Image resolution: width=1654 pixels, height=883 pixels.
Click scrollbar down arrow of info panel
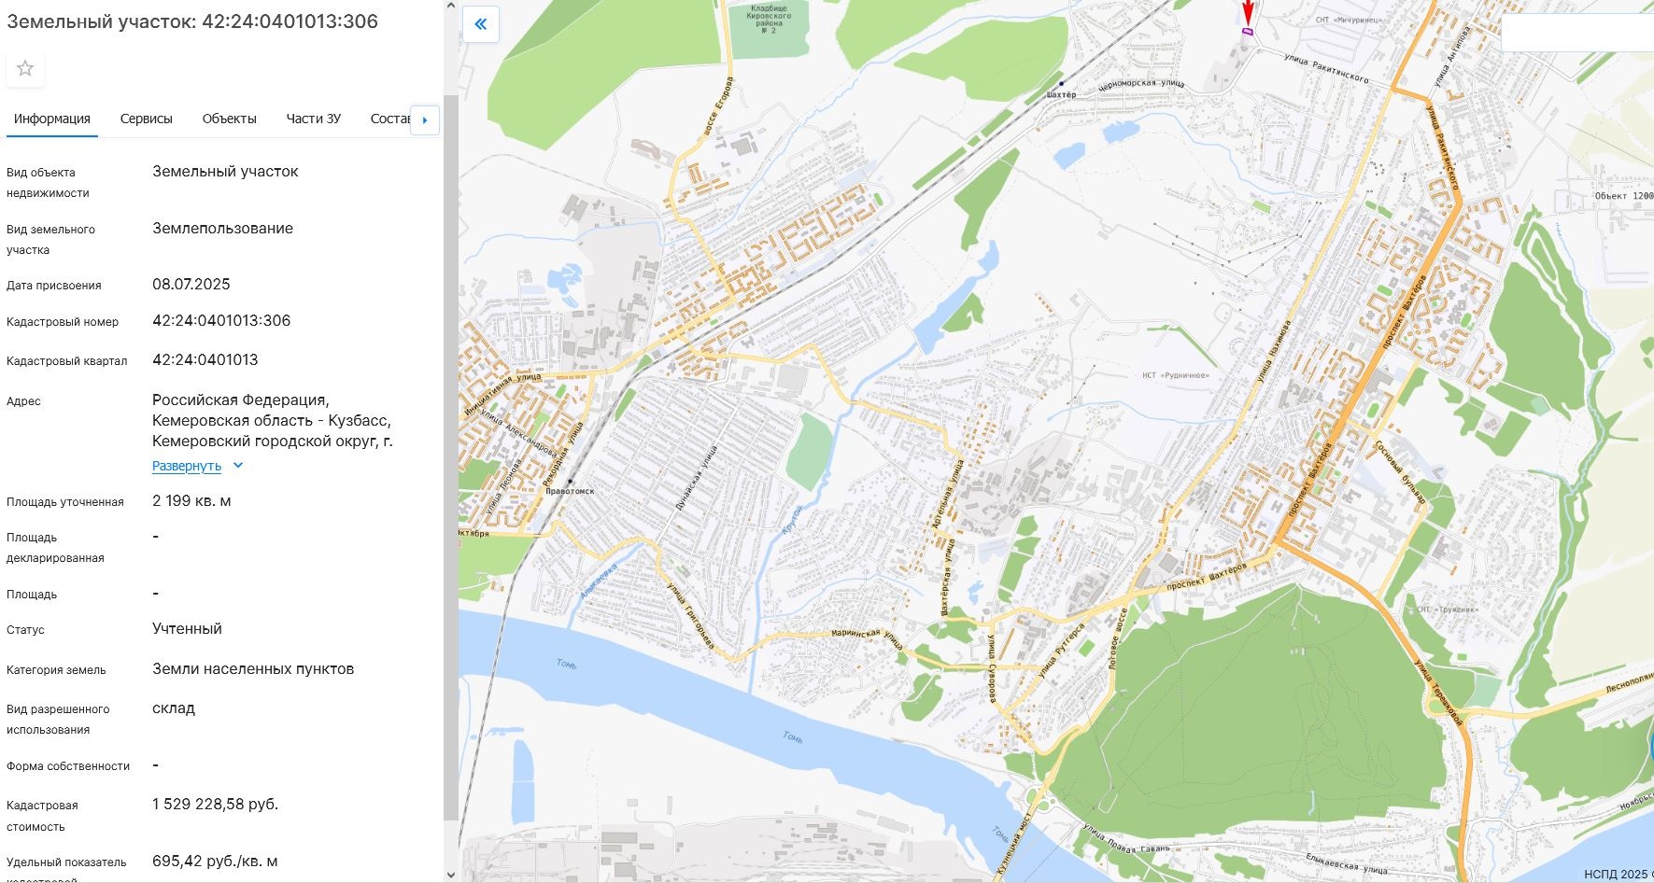click(451, 875)
